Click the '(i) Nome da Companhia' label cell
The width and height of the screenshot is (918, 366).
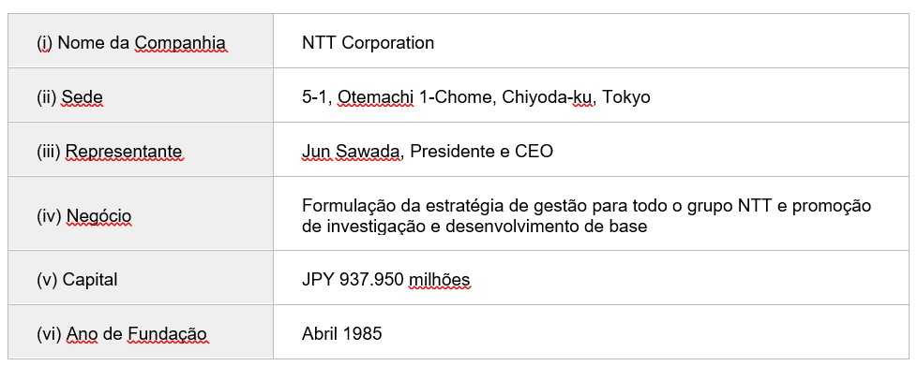tap(141, 41)
